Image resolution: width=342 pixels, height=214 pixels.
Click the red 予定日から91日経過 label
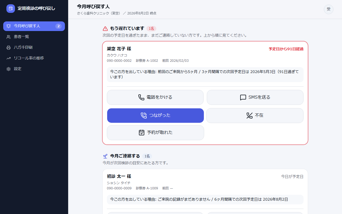point(286,49)
